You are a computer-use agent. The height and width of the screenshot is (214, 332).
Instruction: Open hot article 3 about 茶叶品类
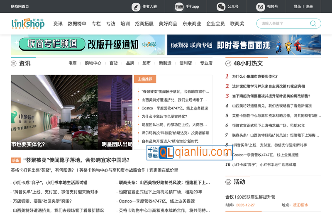pos(271,96)
